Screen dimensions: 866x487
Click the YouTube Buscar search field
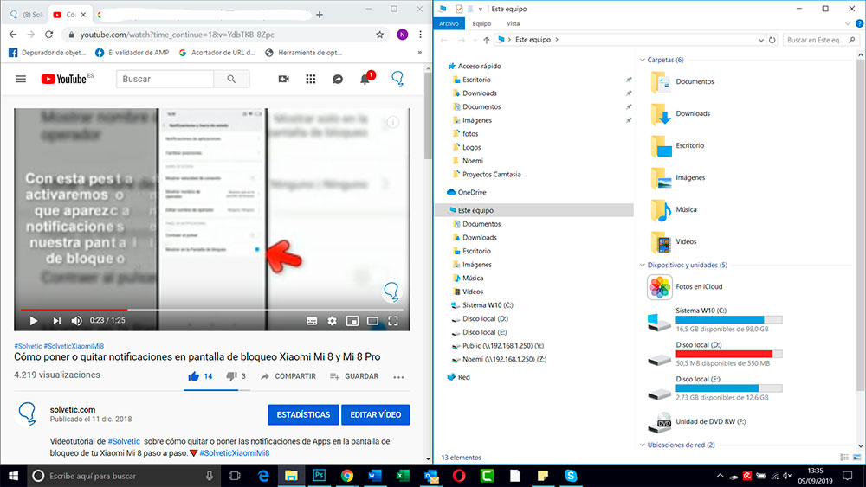(x=165, y=79)
